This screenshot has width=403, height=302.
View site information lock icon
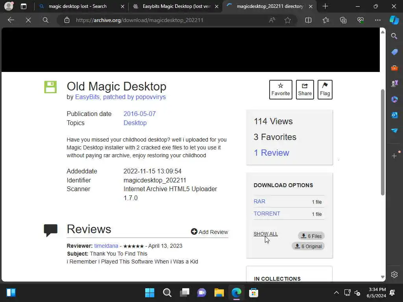tap(67, 20)
